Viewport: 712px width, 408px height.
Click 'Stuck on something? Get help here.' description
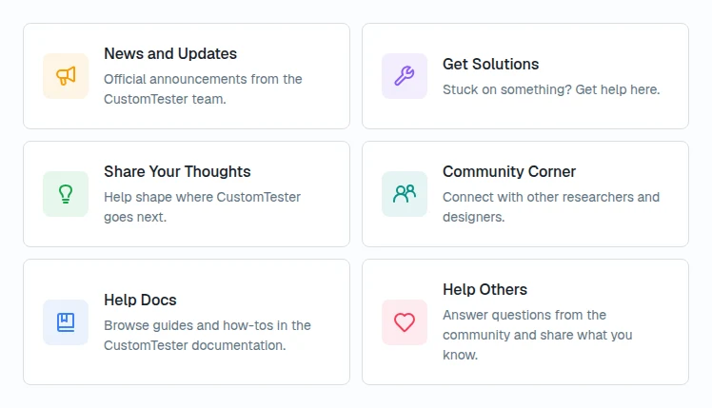point(551,89)
